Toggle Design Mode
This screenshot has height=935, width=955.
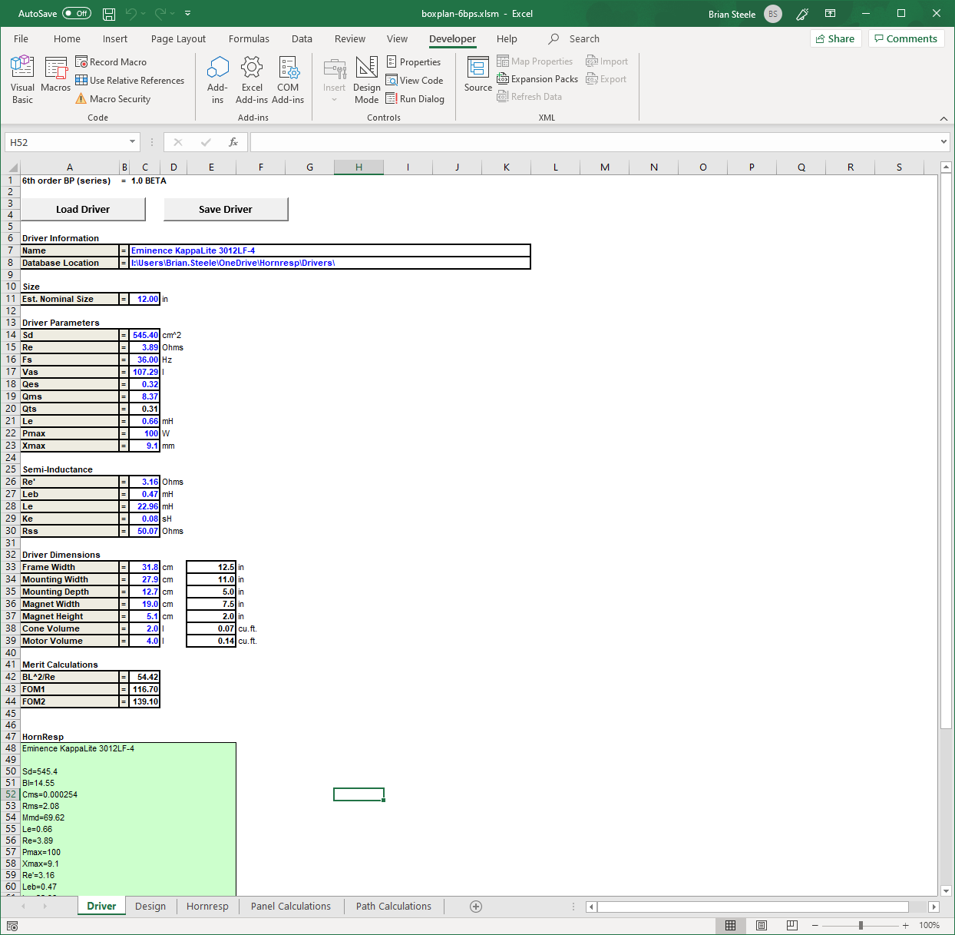tap(367, 80)
